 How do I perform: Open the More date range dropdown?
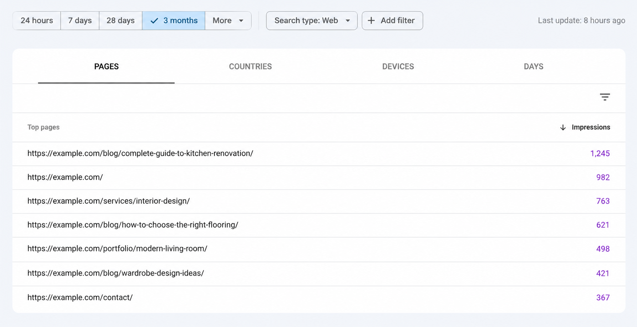point(228,21)
